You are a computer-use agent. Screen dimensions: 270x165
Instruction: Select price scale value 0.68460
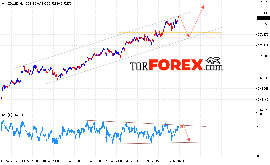[263, 100]
